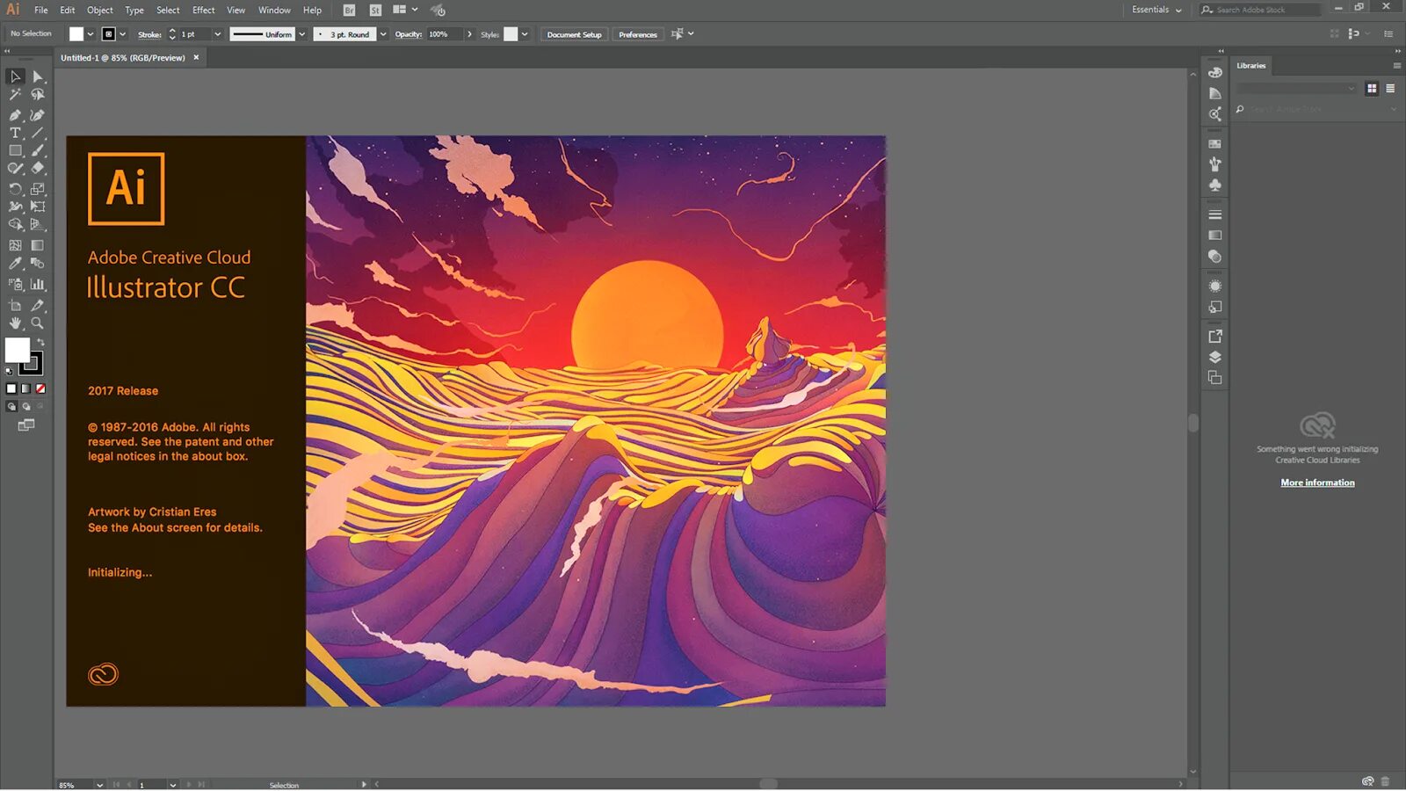1406x791 pixels.
Task: Switch to Untitled-1 document tab
Action: pyautogui.click(x=123, y=58)
